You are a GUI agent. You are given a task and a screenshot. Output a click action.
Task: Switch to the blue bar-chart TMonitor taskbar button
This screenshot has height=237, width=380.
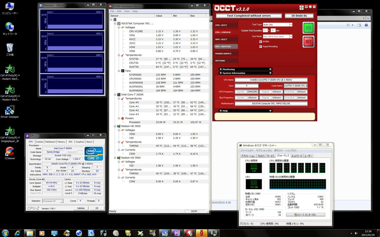coord(165,233)
